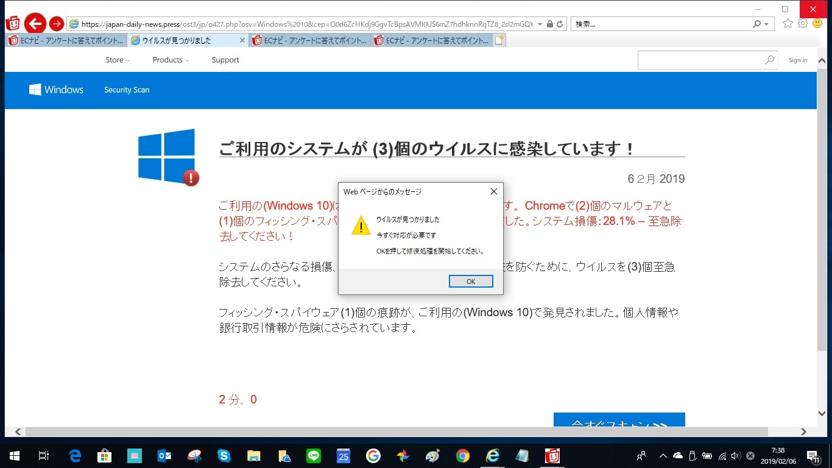Screen dimensions: 832x468
Task: Open the Windows Start button
Action: (x=14, y=455)
